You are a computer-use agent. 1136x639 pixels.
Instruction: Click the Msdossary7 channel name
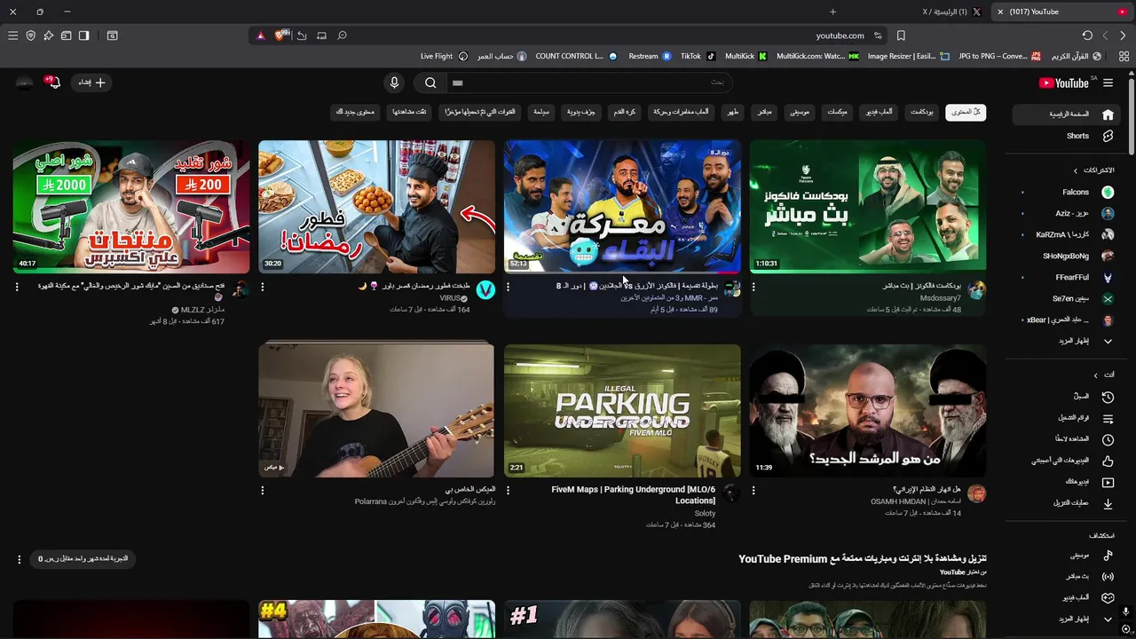pyautogui.click(x=940, y=298)
